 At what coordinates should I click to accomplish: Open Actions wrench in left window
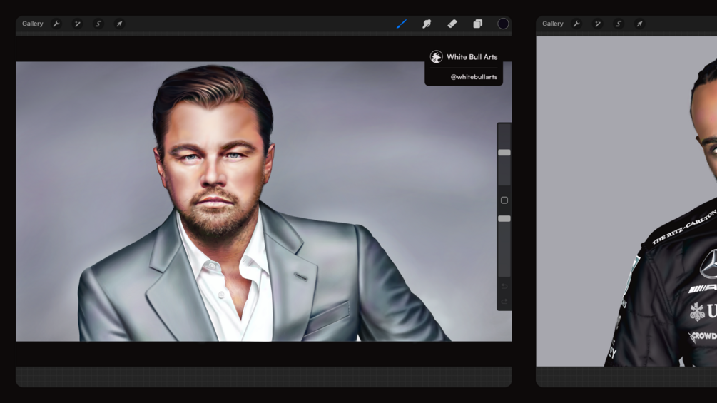tap(56, 24)
